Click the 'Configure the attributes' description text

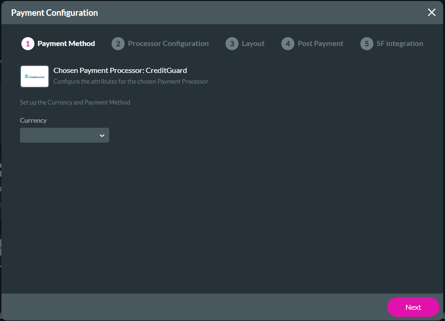click(x=131, y=82)
